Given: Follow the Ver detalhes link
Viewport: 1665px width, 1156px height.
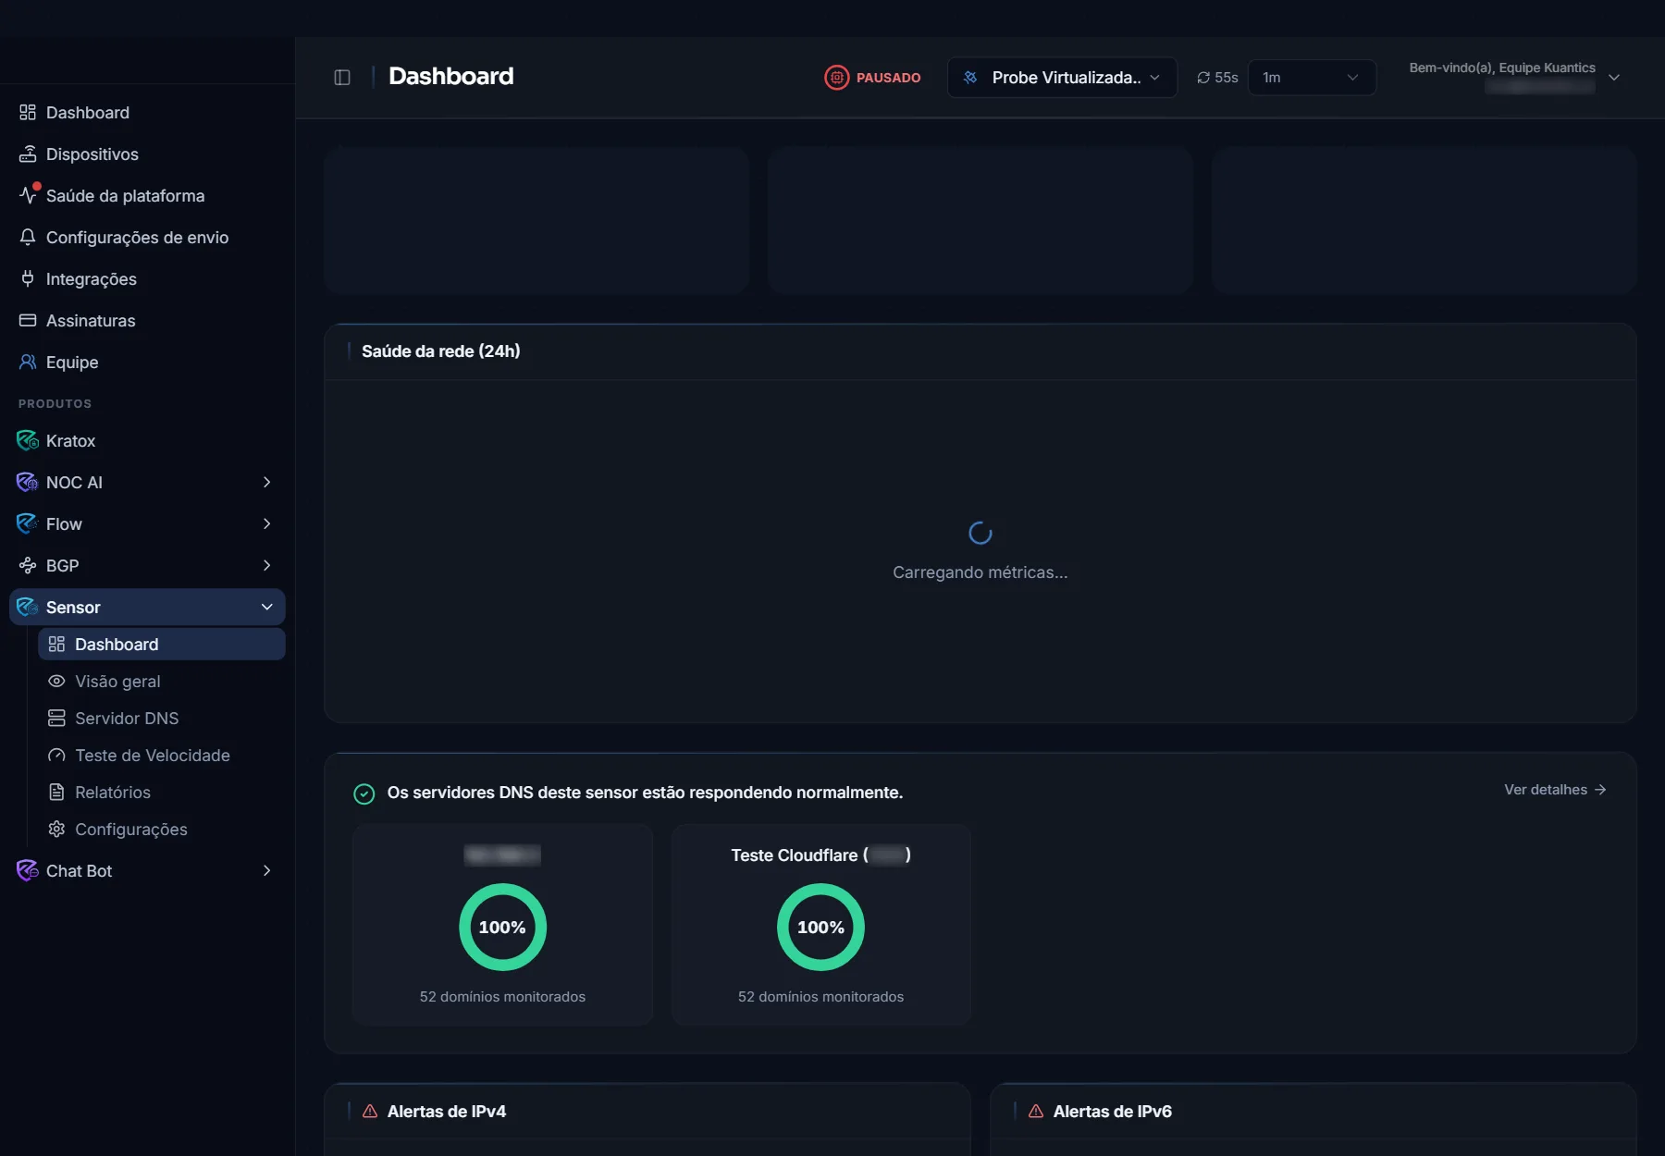Looking at the screenshot, I should pos(1555,790).
